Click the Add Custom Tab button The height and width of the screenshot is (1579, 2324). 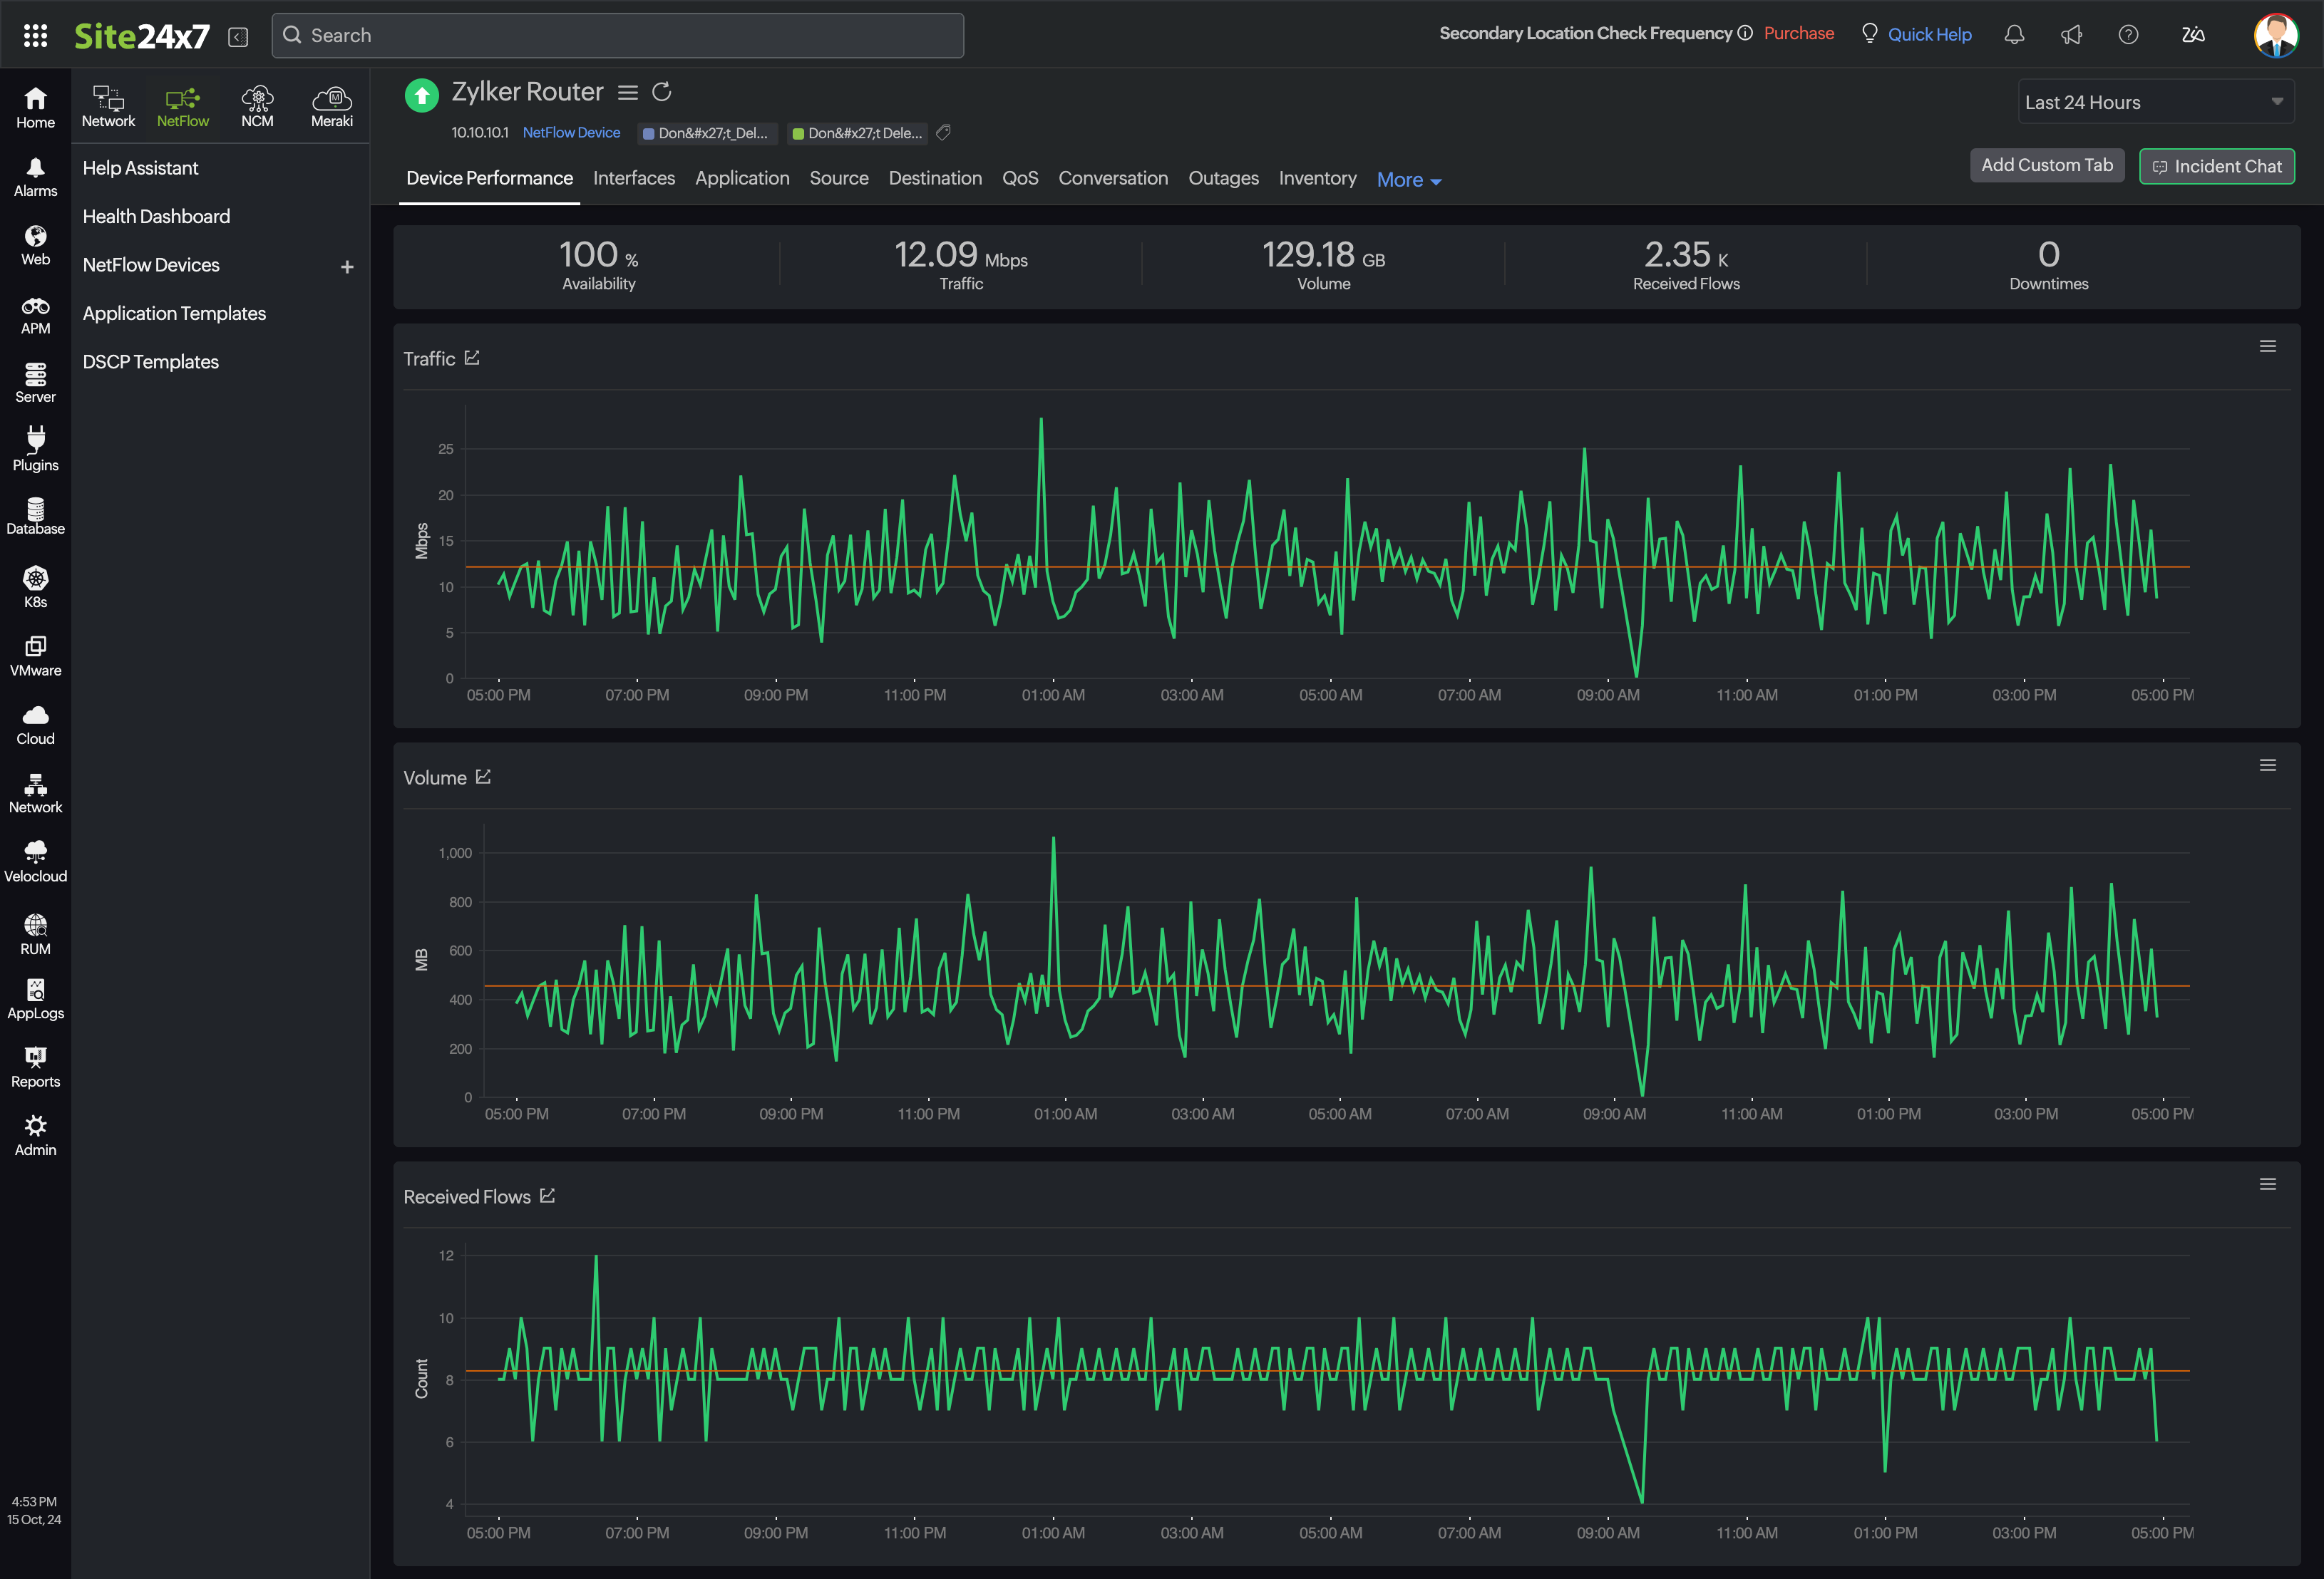pos(2047,165)
